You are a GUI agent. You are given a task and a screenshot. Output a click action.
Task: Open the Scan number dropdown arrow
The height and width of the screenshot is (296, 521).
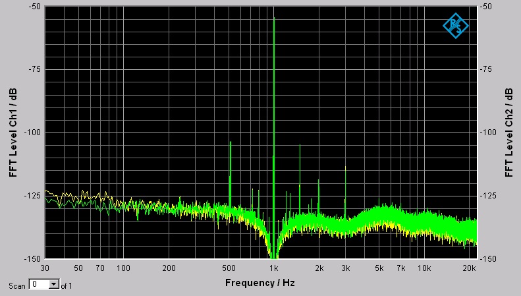[54, 285]
